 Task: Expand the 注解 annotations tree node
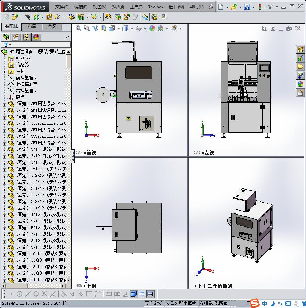click(4, 71)
